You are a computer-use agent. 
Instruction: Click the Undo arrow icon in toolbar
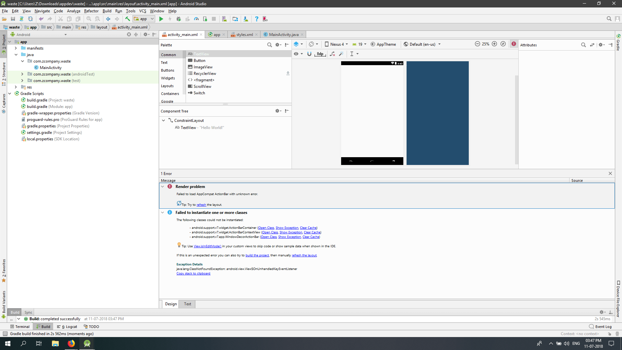(41, 19)
